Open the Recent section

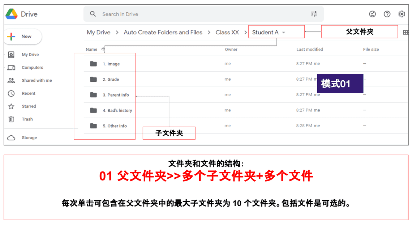click(x=28, y=93)
